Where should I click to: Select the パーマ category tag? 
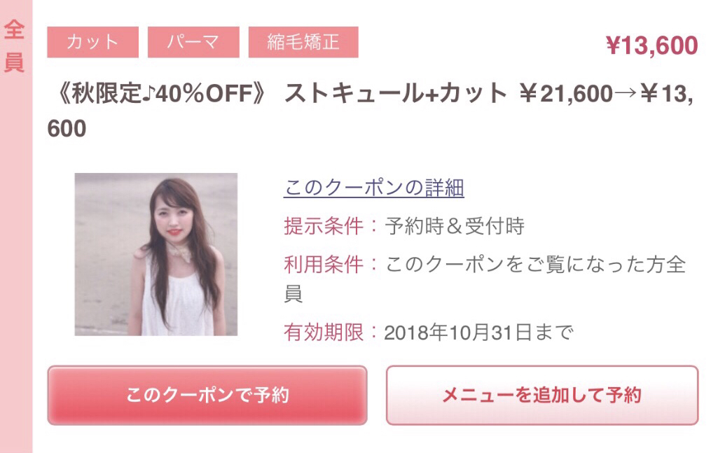coord(193,42)
